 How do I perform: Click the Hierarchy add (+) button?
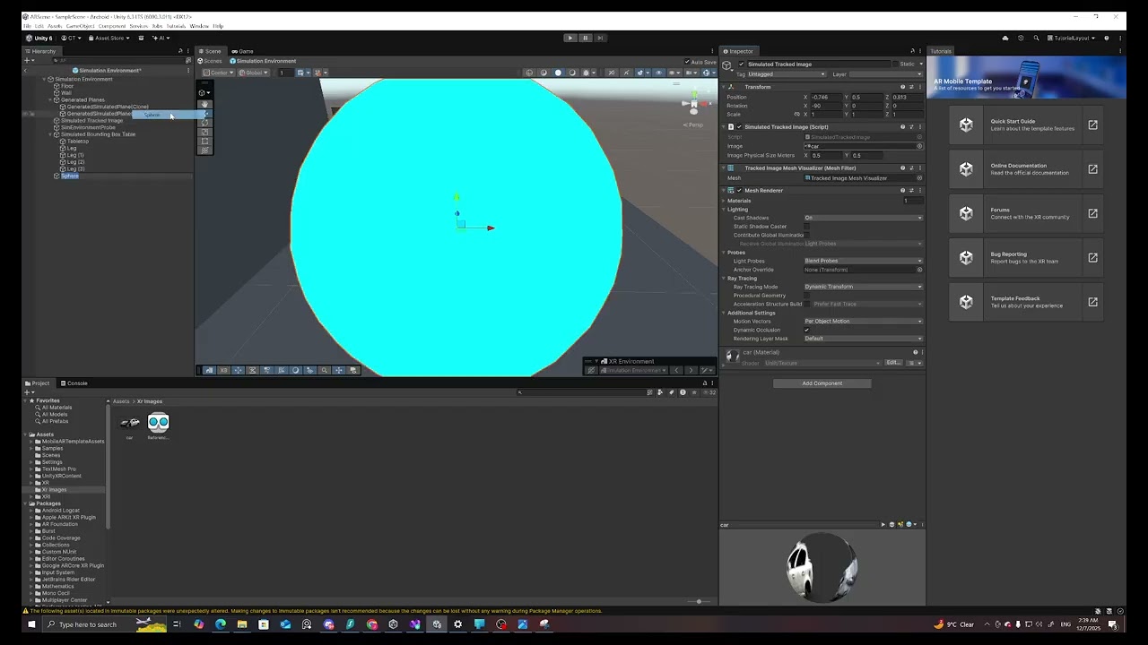tap(28, 61)
